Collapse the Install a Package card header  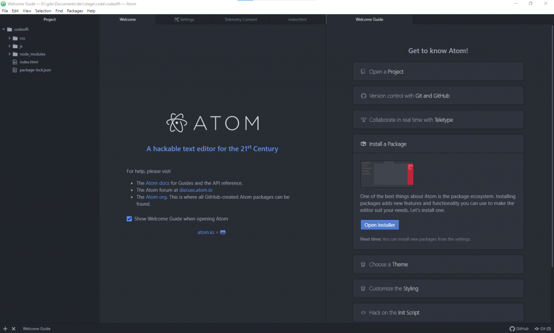pos(438,144)
